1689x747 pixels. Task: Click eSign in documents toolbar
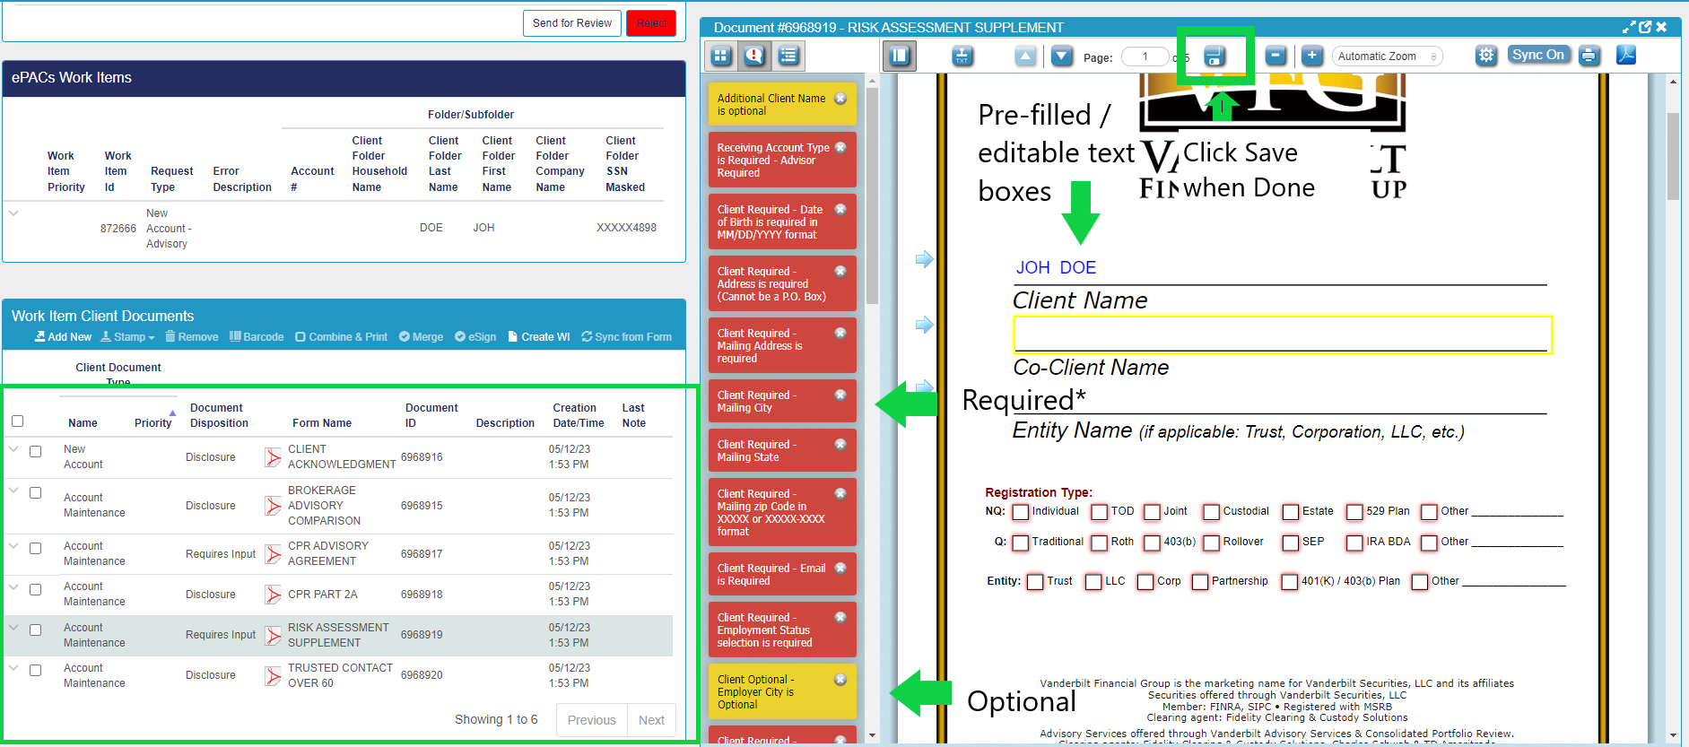(x=475, y=337)
